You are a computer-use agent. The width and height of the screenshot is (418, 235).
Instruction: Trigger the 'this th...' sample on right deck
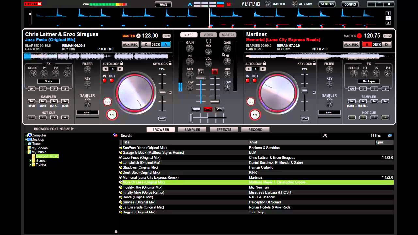tap(363, 102)
